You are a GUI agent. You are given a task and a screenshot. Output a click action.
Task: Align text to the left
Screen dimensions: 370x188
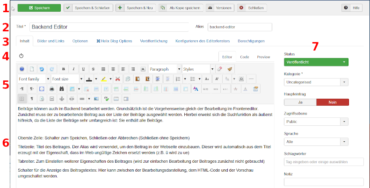point(123,69)
